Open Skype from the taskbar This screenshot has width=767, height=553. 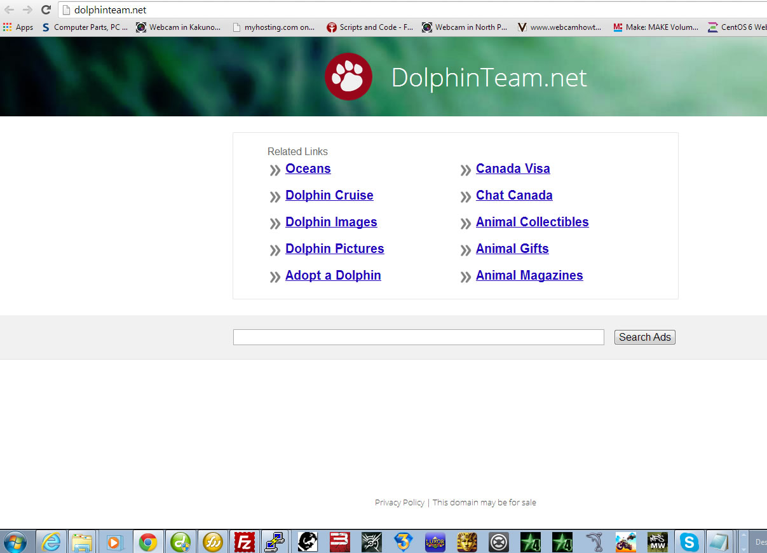[x=689, y=542]
